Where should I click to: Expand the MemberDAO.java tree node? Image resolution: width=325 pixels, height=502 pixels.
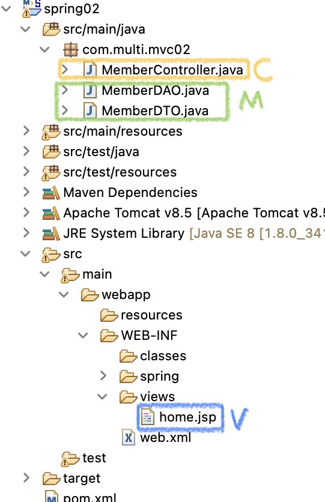(x=65, y=90)
